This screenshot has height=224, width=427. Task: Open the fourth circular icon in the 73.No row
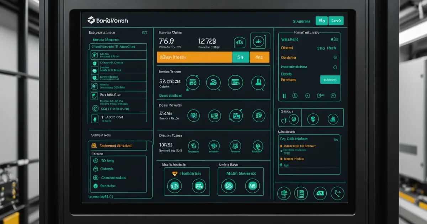click(259, 116)
